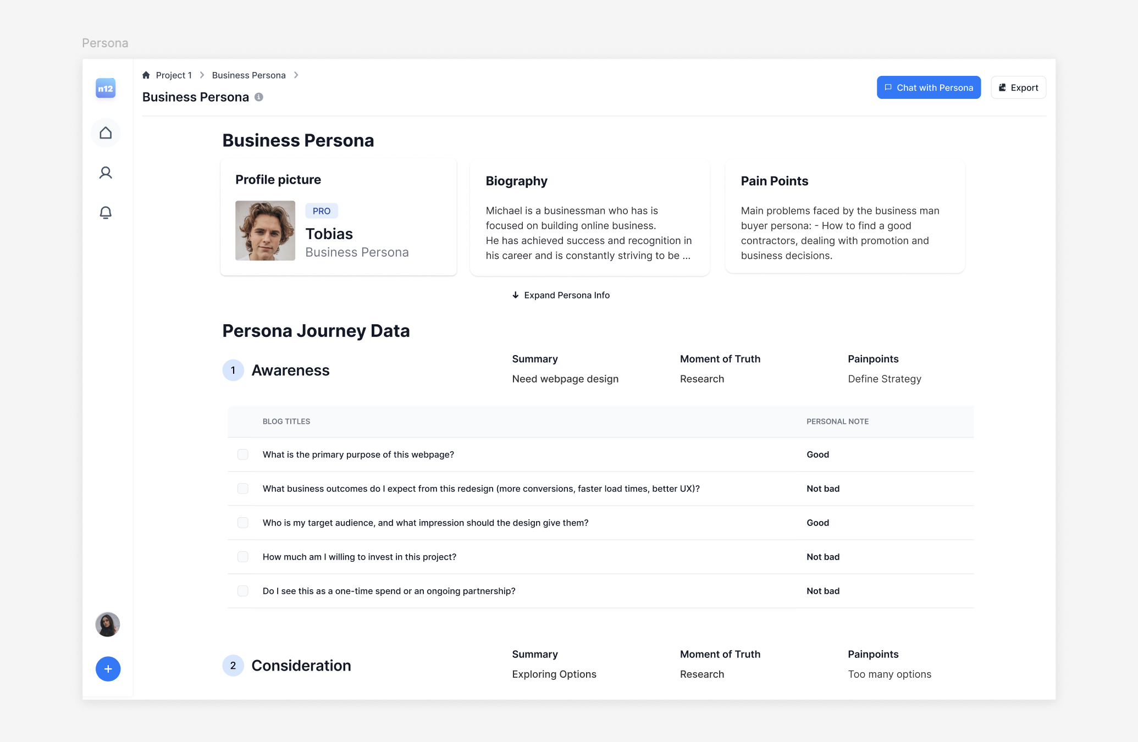Screen dimensions: 1138x742
Task: Tick checkbox for 'How much am I willing' row
Action: pos(242,557)
